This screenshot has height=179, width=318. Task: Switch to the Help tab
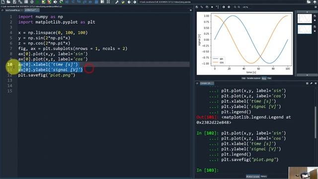pos(243,78)
